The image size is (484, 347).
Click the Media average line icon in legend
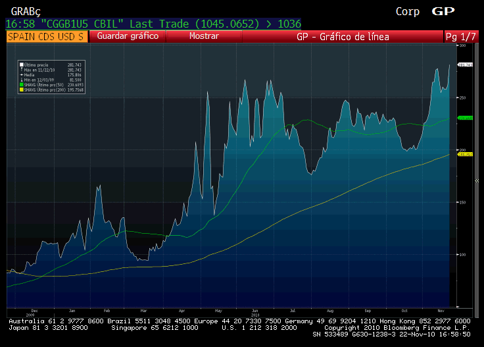22,75
